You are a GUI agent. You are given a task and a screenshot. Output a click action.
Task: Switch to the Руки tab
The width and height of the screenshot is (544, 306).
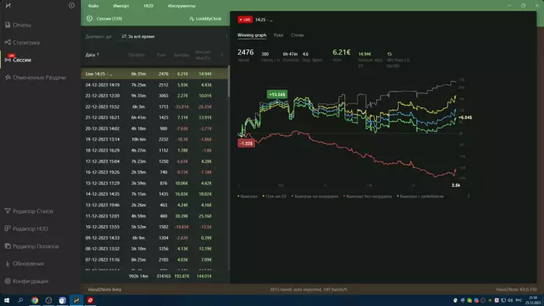tap(278, 35)
